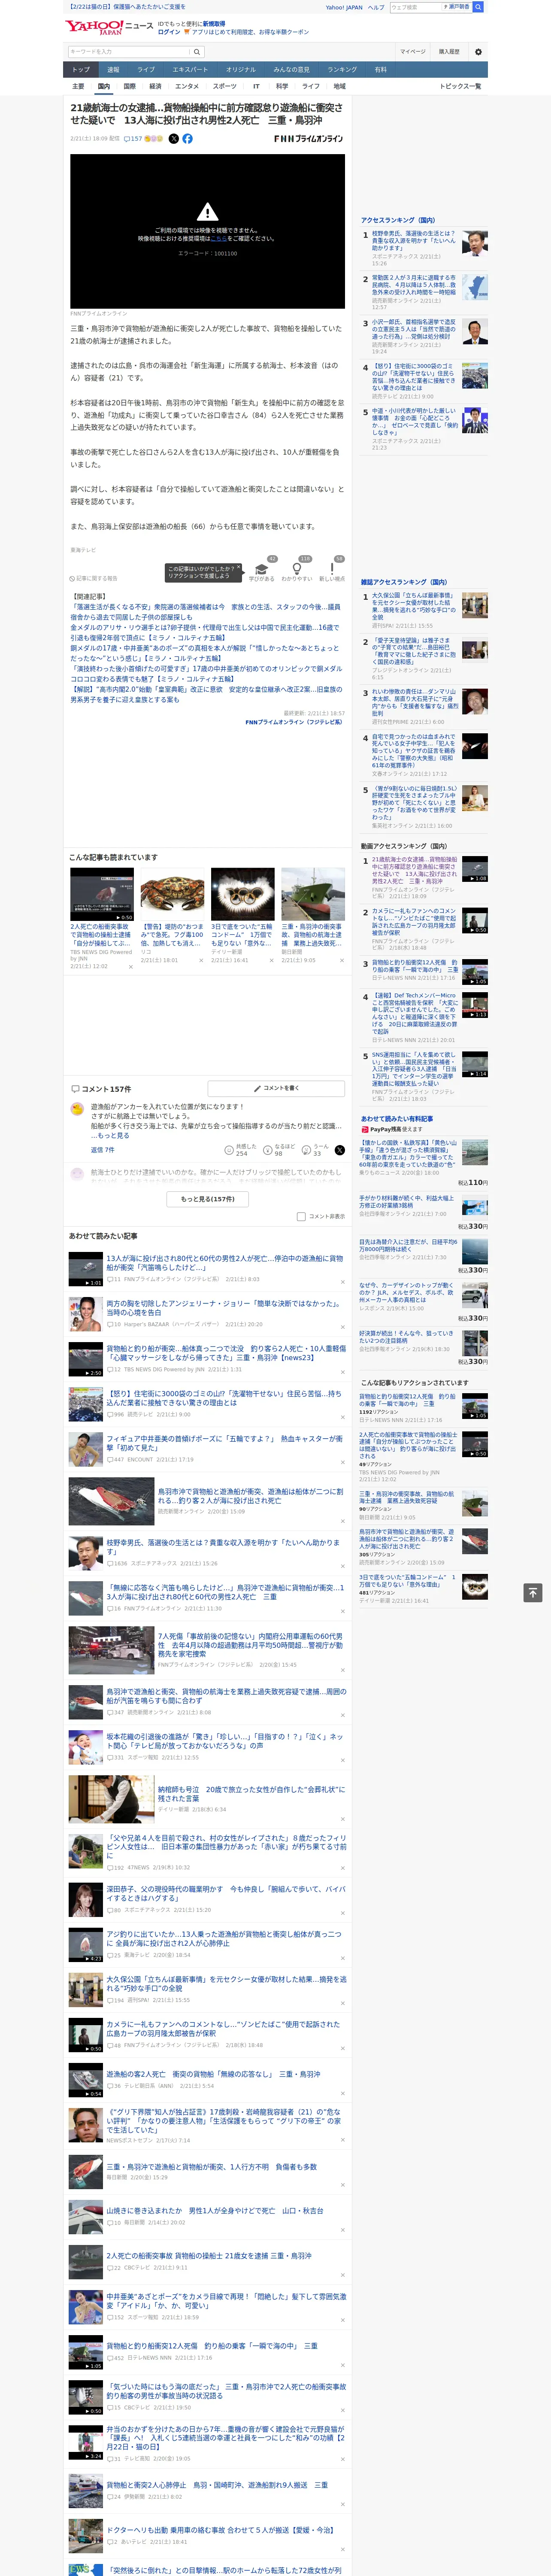Open 購入履歴

point(449,52)
